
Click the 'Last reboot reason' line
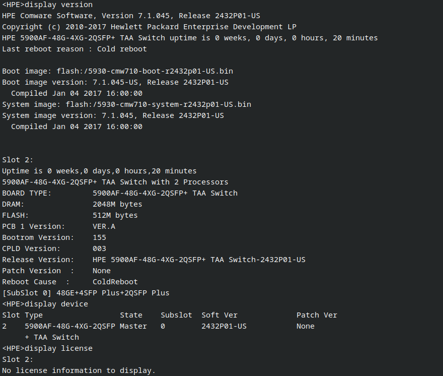(x=75, y=49)
